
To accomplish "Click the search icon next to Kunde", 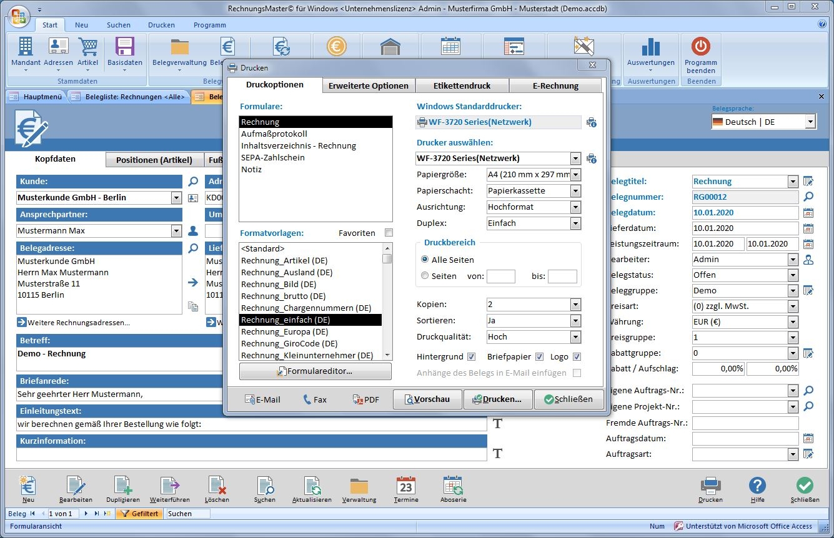I will 193,182.
